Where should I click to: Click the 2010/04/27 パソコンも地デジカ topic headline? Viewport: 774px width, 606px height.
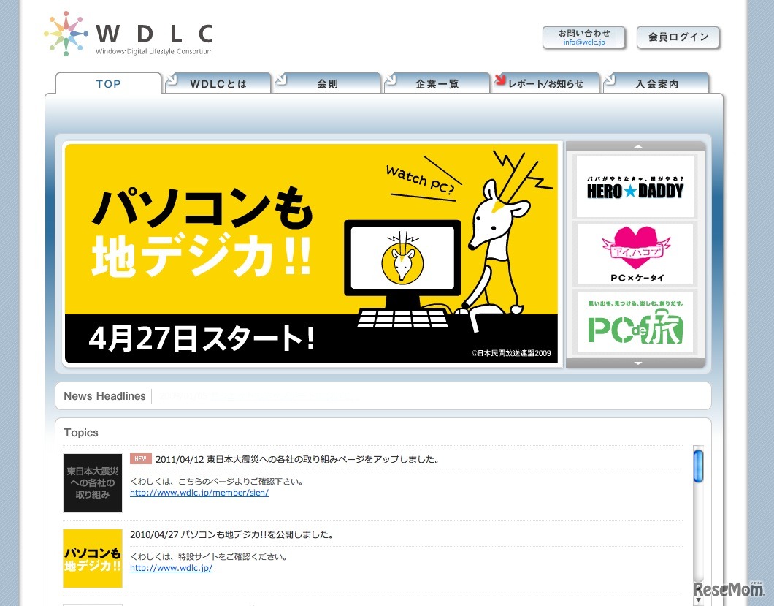coord(232,535)
